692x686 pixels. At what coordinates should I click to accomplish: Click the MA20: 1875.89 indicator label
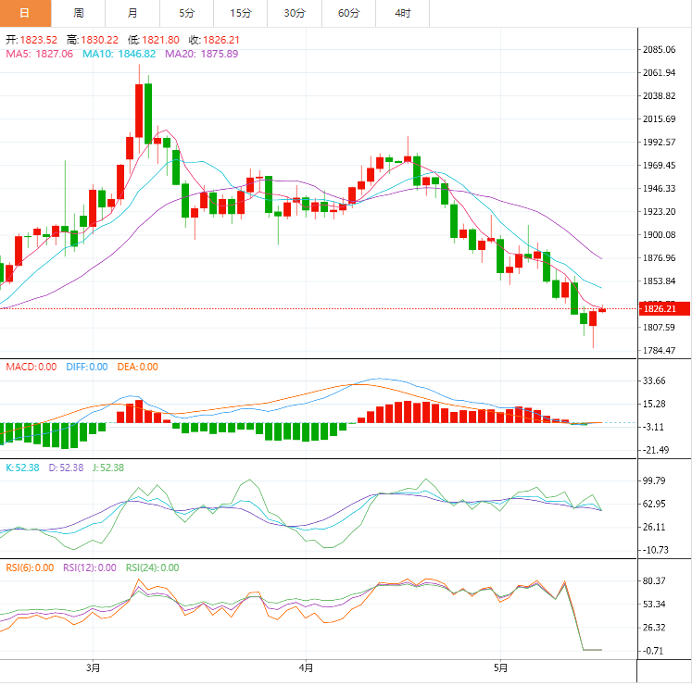(202, 54)
